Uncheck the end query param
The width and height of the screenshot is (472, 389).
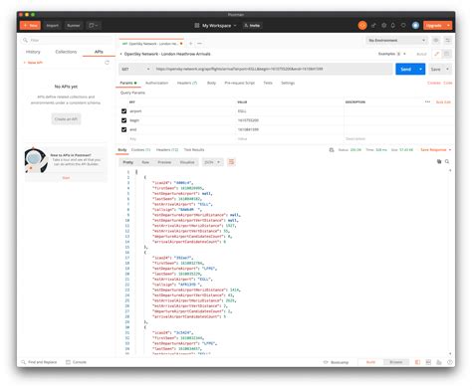pyautogui.click(x=123, y=129)
